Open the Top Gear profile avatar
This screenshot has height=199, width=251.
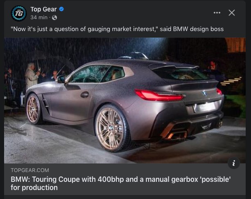click(19, 13)
